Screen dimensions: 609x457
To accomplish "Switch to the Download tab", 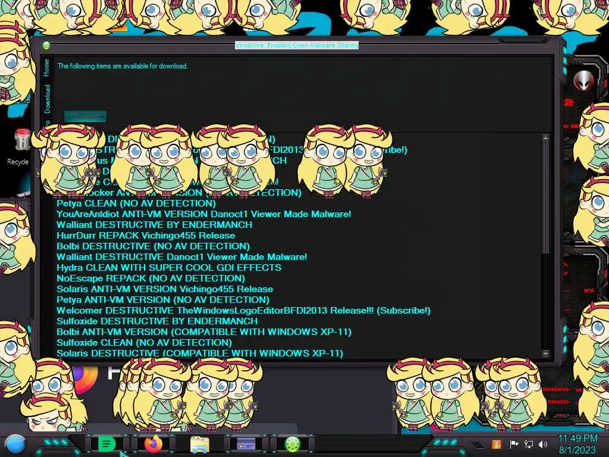I will (x=47, y=99).
